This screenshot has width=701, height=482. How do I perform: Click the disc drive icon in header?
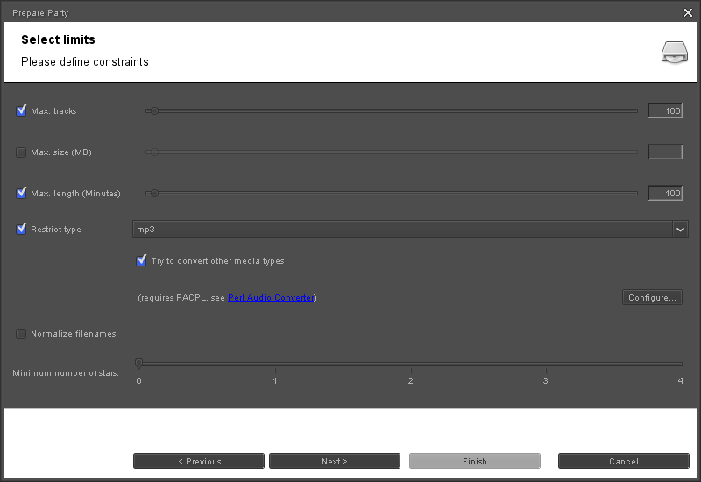675,53
